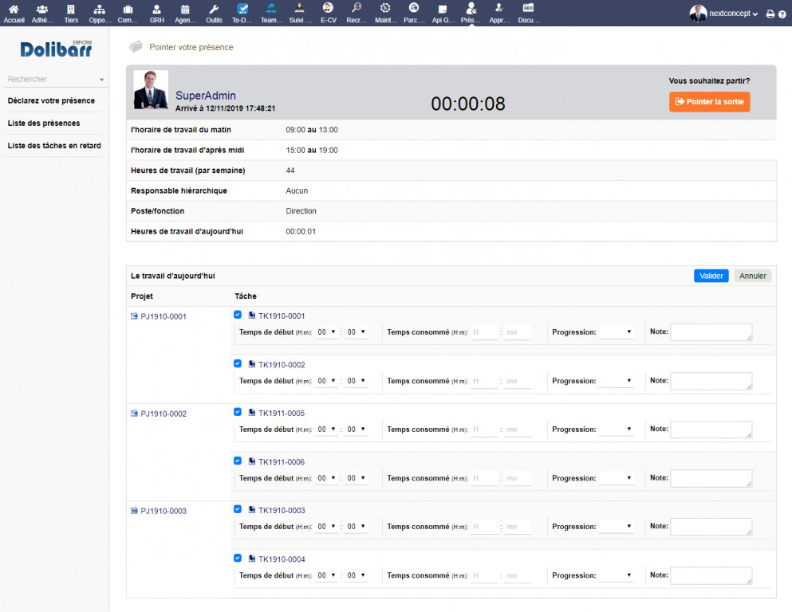Image resolution: width=792 pixels, height=612 pixels.
Task: Select Liste des tâches en retard
Action: point(54,146)
